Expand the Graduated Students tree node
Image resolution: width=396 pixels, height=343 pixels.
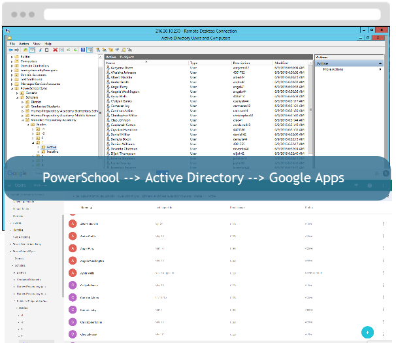click(22, 106)
